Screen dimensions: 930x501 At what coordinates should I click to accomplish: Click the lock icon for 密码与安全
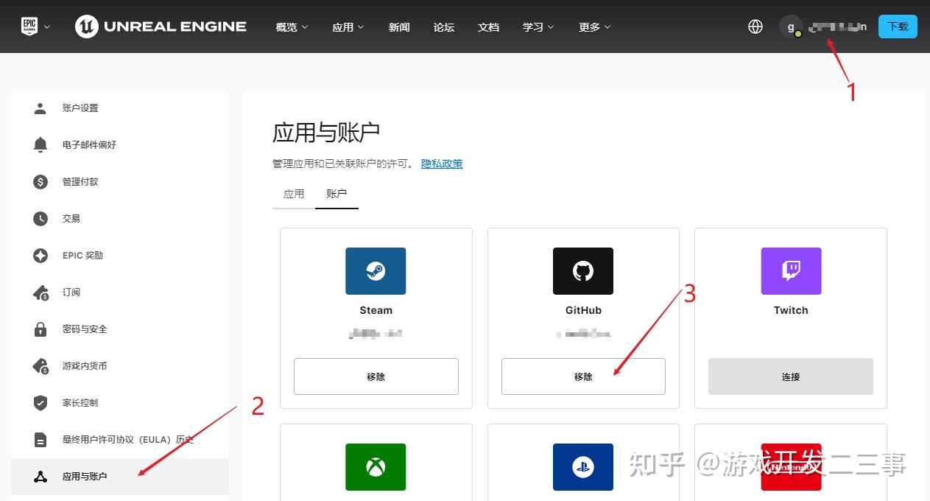[40, 329]
